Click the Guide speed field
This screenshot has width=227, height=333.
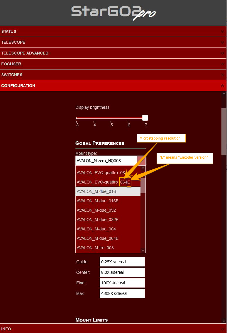tap(122, 262)
